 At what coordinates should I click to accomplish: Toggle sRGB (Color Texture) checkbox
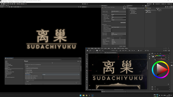coord(112,26)
